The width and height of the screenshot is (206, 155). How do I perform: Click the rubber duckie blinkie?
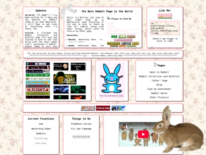[38, 82]
